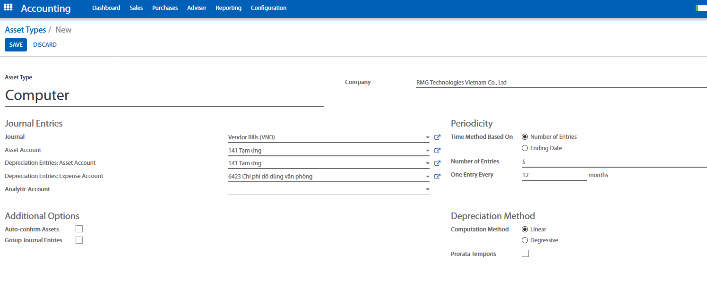The image size is (707, 289).
Task: Open the Configuration menu
Action: pyautogui.click(x=268, y=8)
